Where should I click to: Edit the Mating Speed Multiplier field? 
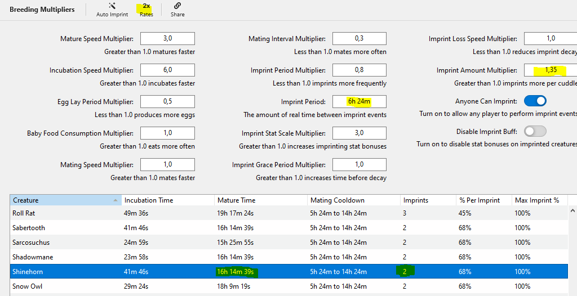pyautogui.click(x=167, y=164)
